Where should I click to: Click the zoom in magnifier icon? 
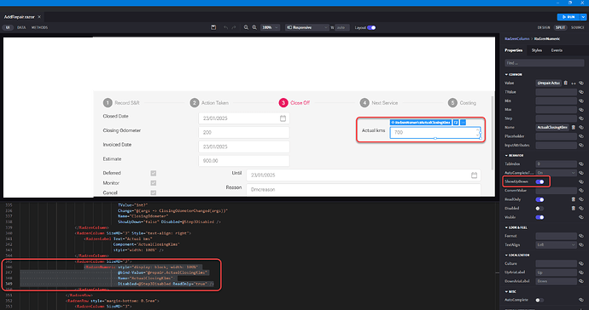pyautogui.click(x=254, y=27)
